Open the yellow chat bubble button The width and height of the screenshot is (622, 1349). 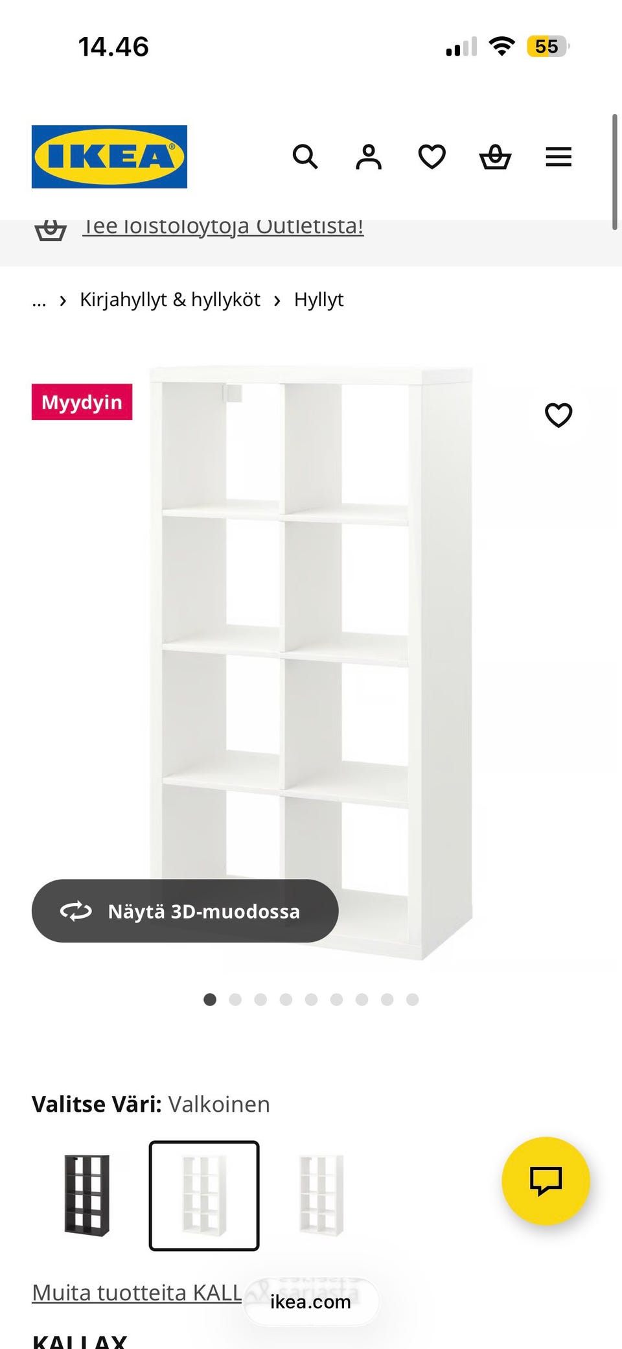click(546, 1180)
